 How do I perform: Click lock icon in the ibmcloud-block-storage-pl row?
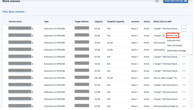pyautogui.click(x=33, y=106)
